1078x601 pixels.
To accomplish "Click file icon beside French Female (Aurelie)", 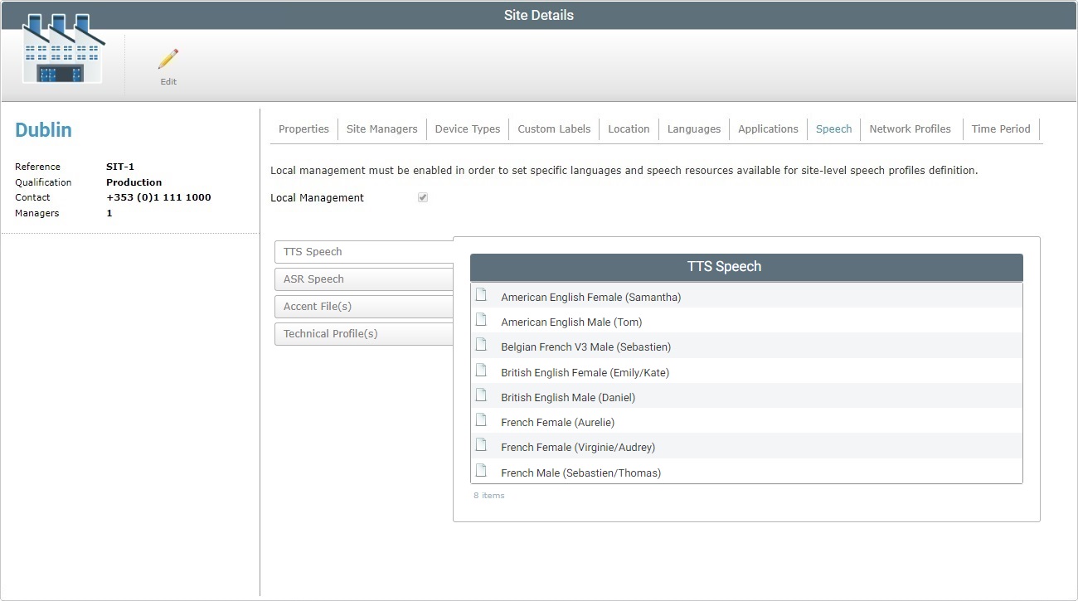I will point(481,421).
